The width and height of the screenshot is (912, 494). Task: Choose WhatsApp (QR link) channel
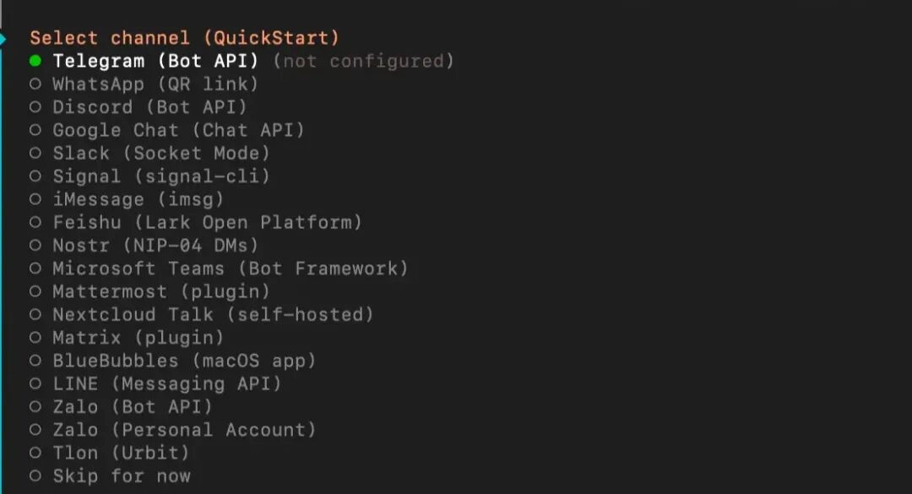pyautogui.click(x=155, y=84)
